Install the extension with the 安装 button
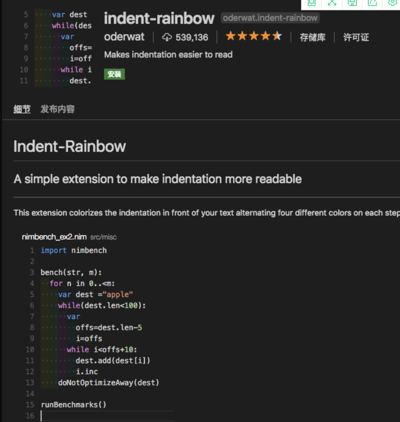 point(114,74)
